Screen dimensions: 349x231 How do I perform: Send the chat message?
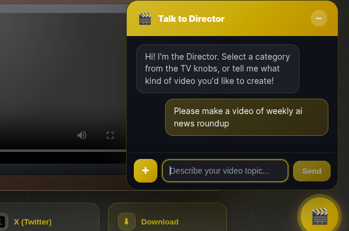click(312, 171)
